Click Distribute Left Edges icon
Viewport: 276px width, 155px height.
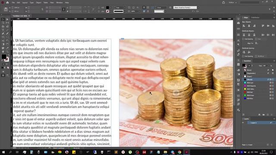(x=263, y=35)
